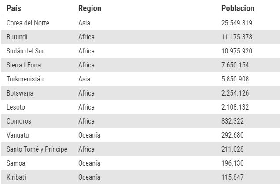Click population value 5.850.908
This screenshot has width=280, height=184.
point(235,79)
